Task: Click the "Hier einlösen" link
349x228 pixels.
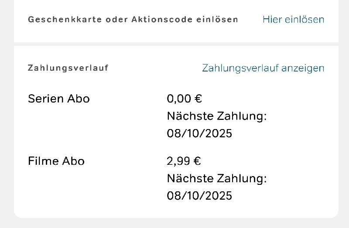Action: [293, 19]
